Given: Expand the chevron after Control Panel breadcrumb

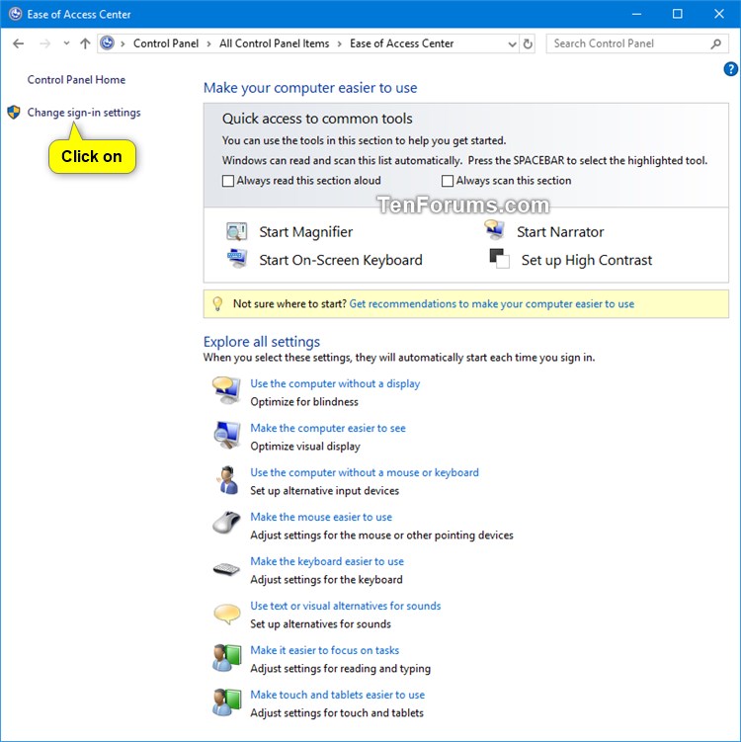Looking at the screenshot, I should [x=208, y=44].
